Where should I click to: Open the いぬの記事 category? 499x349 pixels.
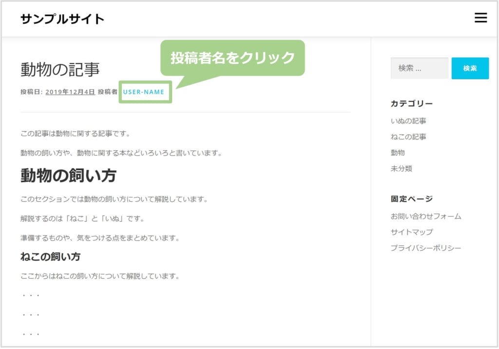408,121
